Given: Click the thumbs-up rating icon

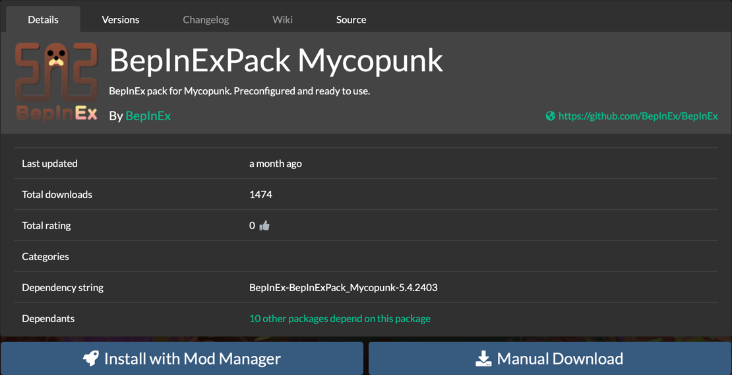Looking at the screenshot, I should [x=264, y=226].
